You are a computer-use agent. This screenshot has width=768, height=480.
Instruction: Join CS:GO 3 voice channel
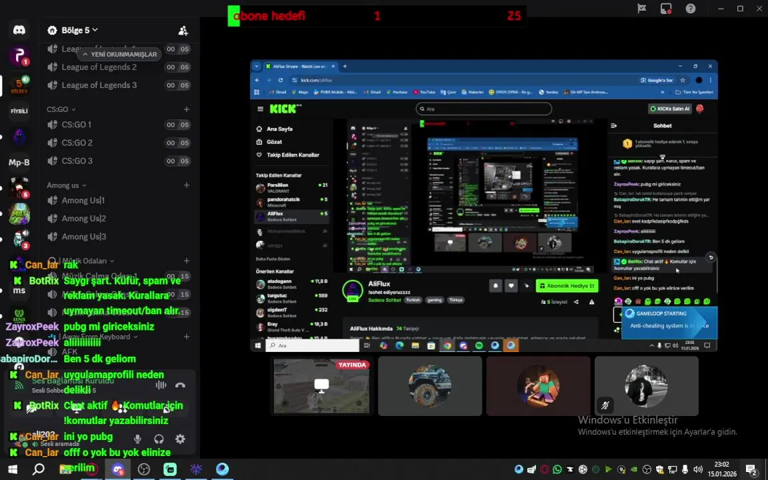(119, 161)
